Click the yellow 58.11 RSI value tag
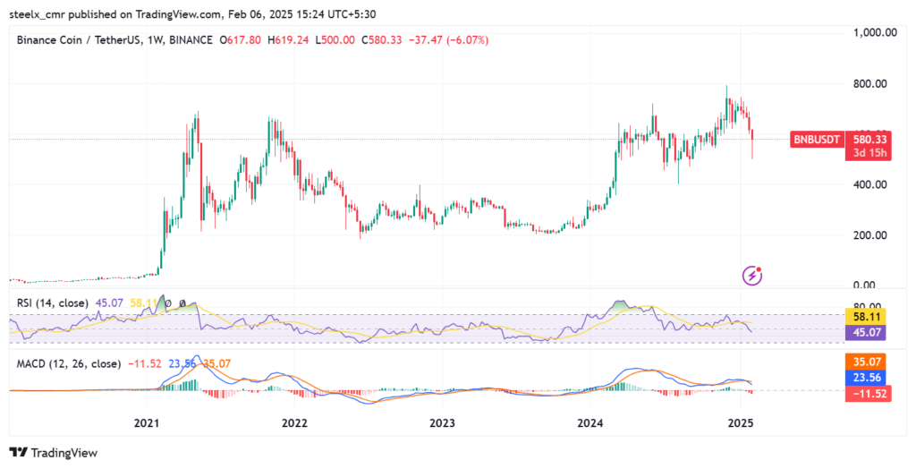916x469 pixels. tap(866, 318)
